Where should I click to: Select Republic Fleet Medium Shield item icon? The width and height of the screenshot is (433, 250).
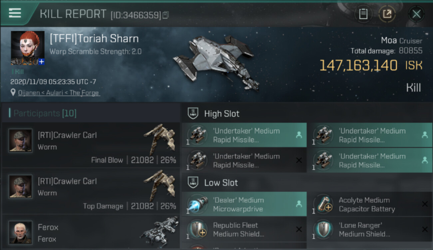tap(198, 229)
